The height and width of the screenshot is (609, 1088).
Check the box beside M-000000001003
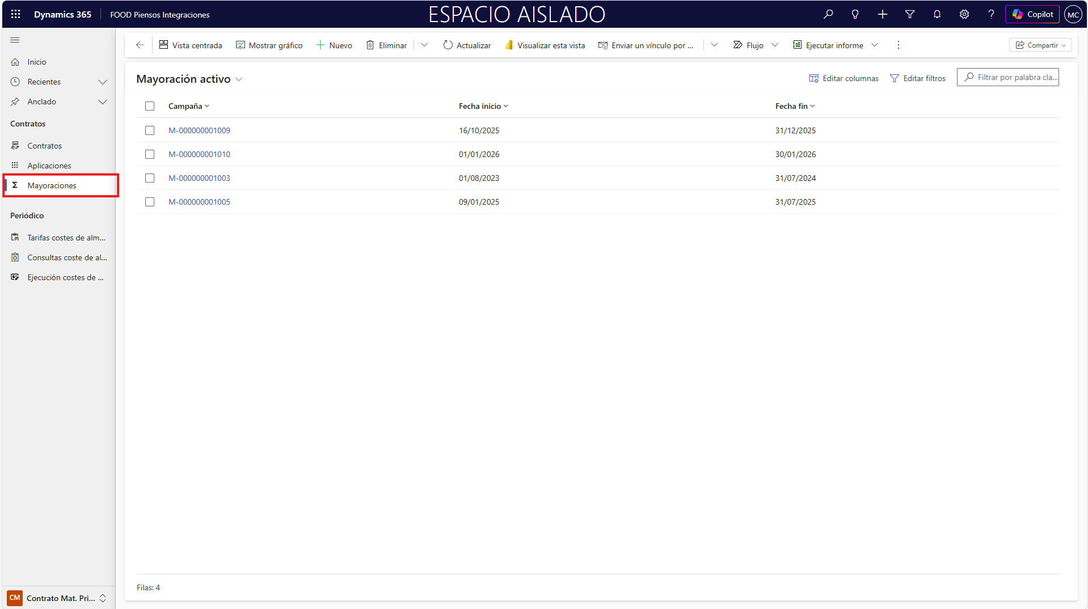(x=150, y=178)
